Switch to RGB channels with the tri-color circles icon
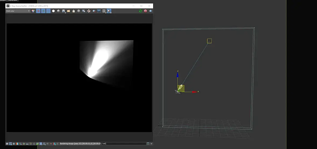Image resolution: width=317 pixels, height=149 pixels. tap(33, 11)
